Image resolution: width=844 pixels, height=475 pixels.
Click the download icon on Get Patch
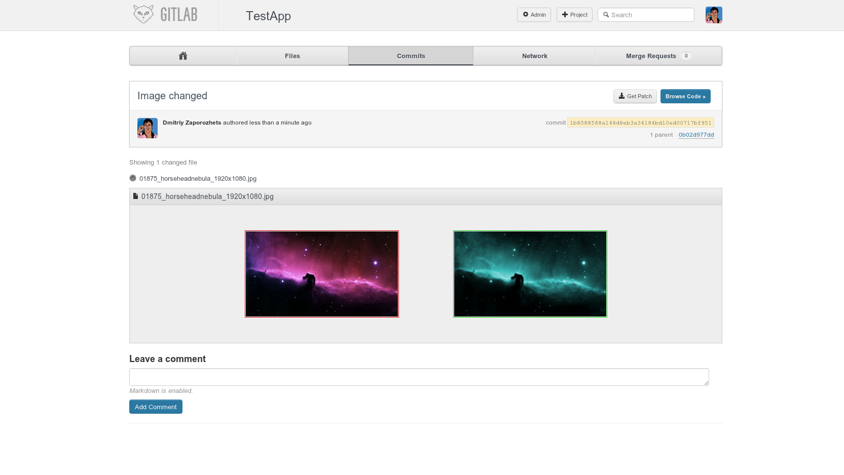pyautogui.click(x=621, y=96)
